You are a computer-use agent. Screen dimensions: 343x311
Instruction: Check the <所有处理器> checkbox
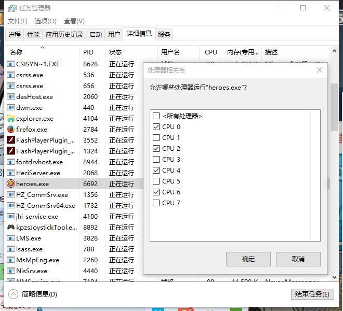pyautogui.click(x=156, y=116)
